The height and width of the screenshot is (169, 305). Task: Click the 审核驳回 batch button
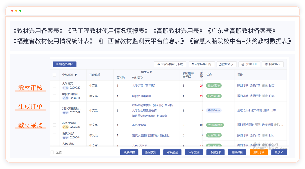pyautogui.click(x=194, y=152)
